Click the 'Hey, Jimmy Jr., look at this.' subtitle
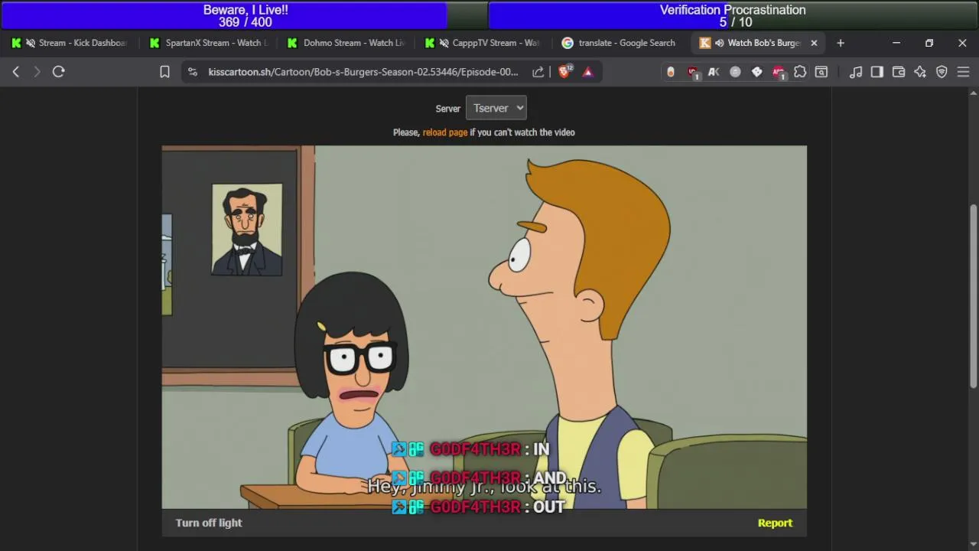The height and width of the screenshot is (551, 979). click(484, 487)
